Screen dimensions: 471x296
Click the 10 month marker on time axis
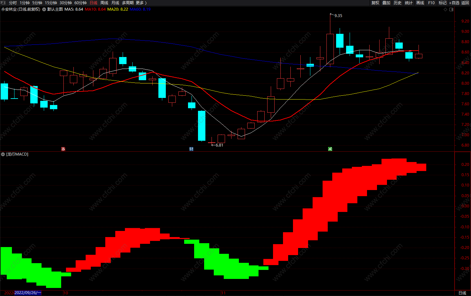[x=66, y=293]
